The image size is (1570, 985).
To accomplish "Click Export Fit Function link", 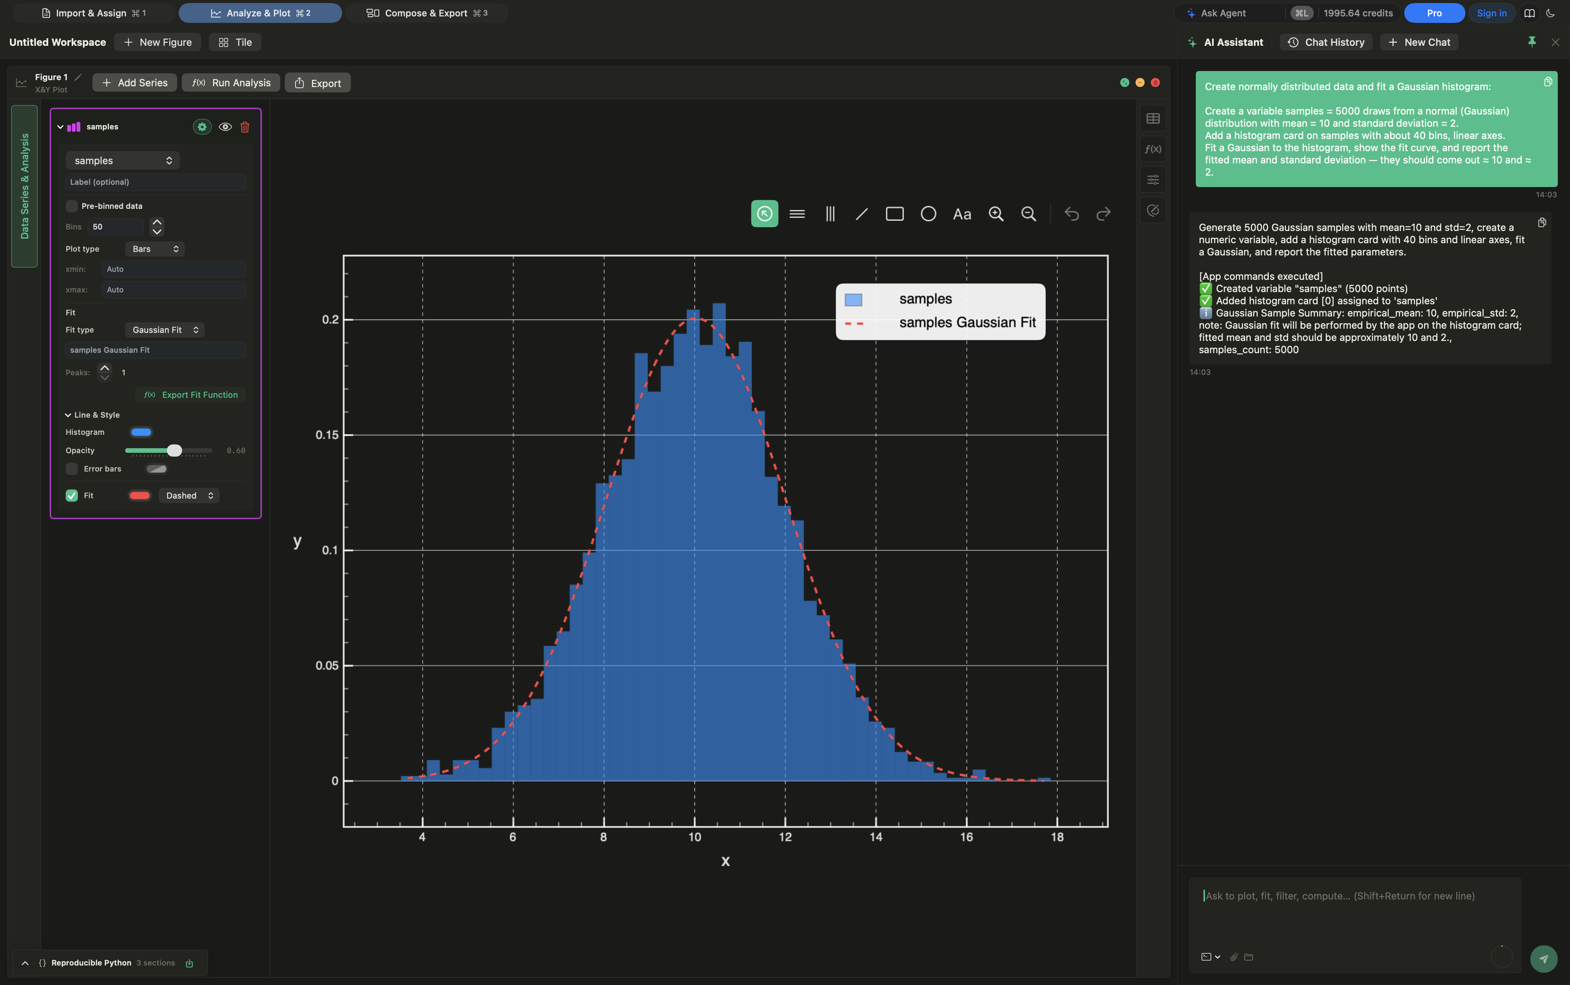I will 191,395.
